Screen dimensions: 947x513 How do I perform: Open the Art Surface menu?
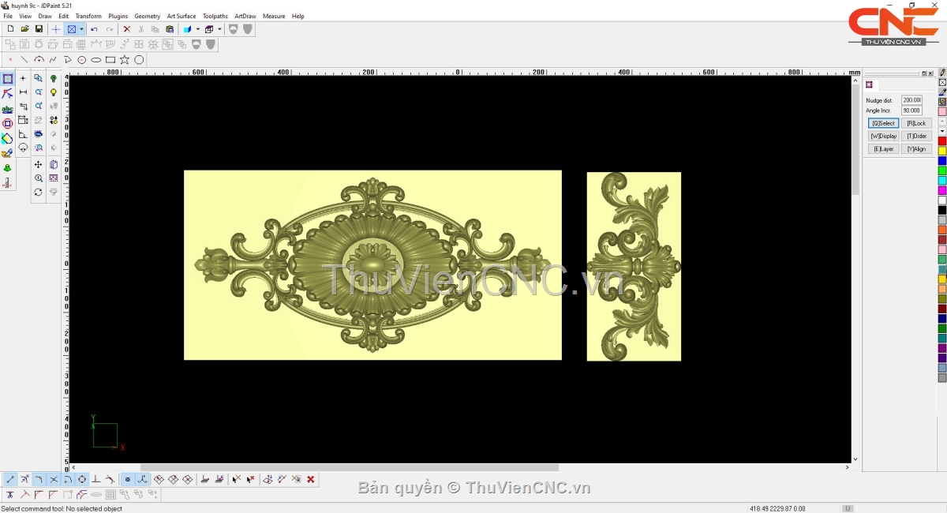coord(181,16)
